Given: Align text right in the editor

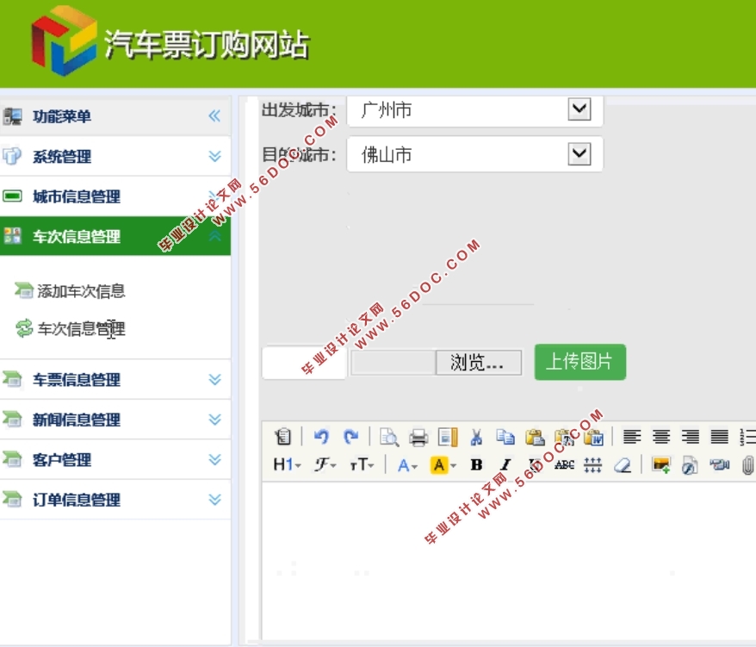Looking at the screenshot, I should [691, 437].
